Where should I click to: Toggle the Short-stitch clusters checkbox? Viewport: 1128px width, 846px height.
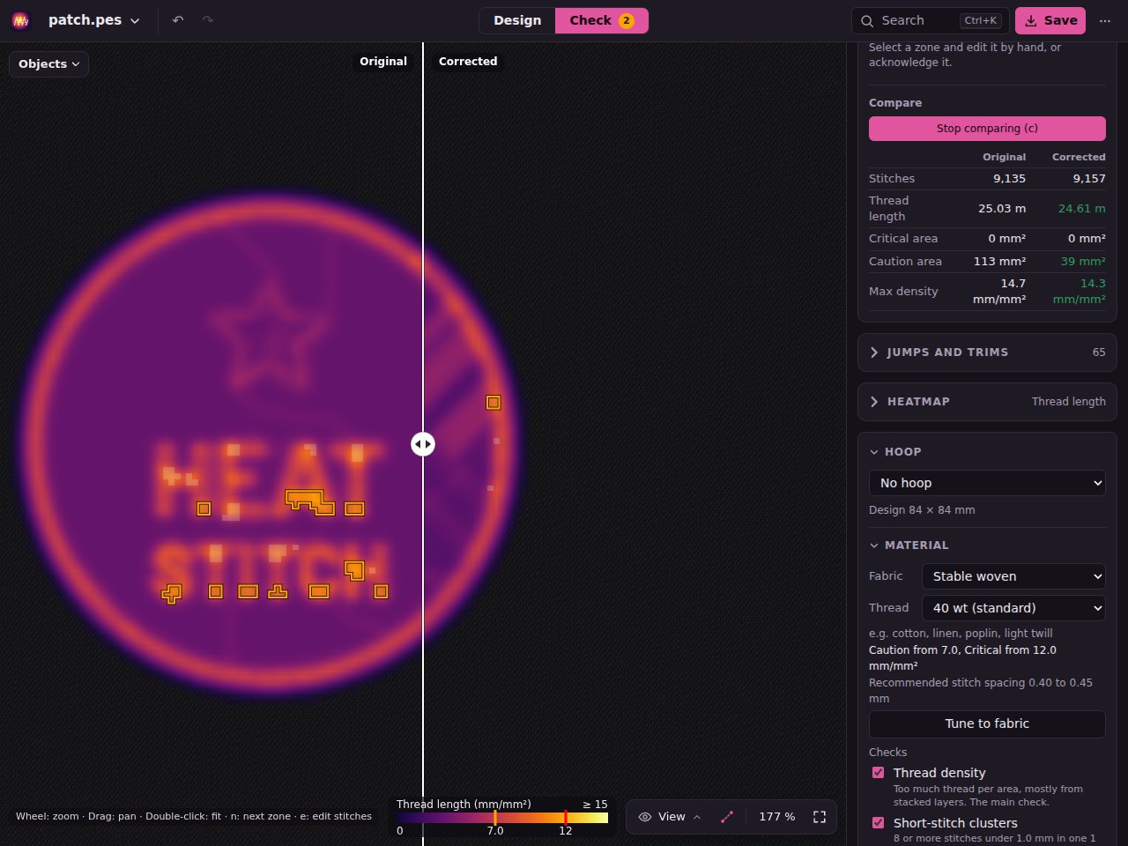click(x=878, y=823)
